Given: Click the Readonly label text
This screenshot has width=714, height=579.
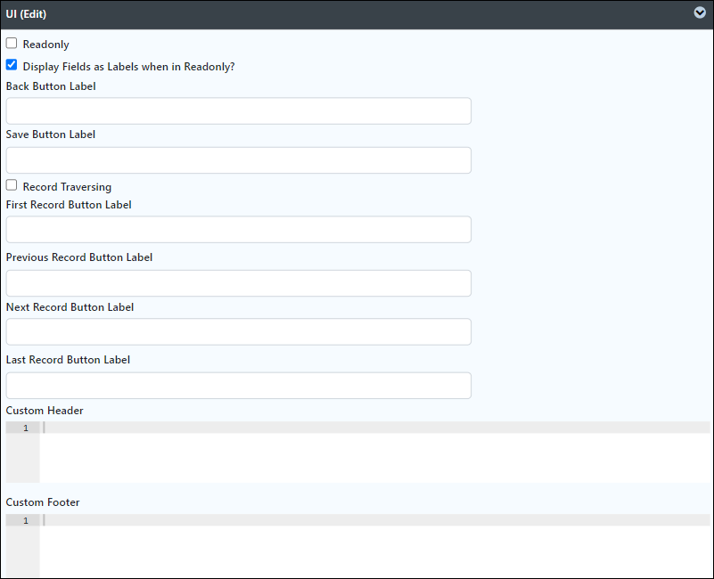Looking at the screenshot, I should click(x=46, y=45).
